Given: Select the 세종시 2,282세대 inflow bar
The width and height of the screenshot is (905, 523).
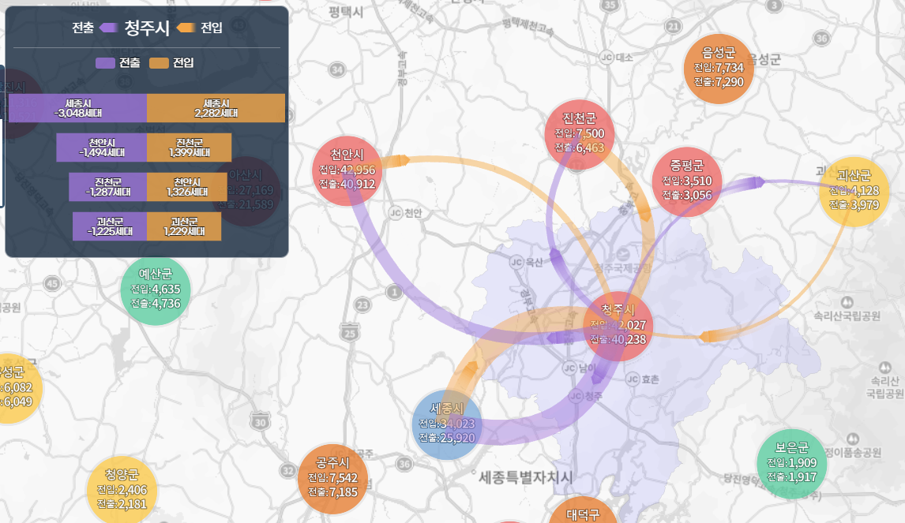Looking at the screenshot, I should click(216, 108).
